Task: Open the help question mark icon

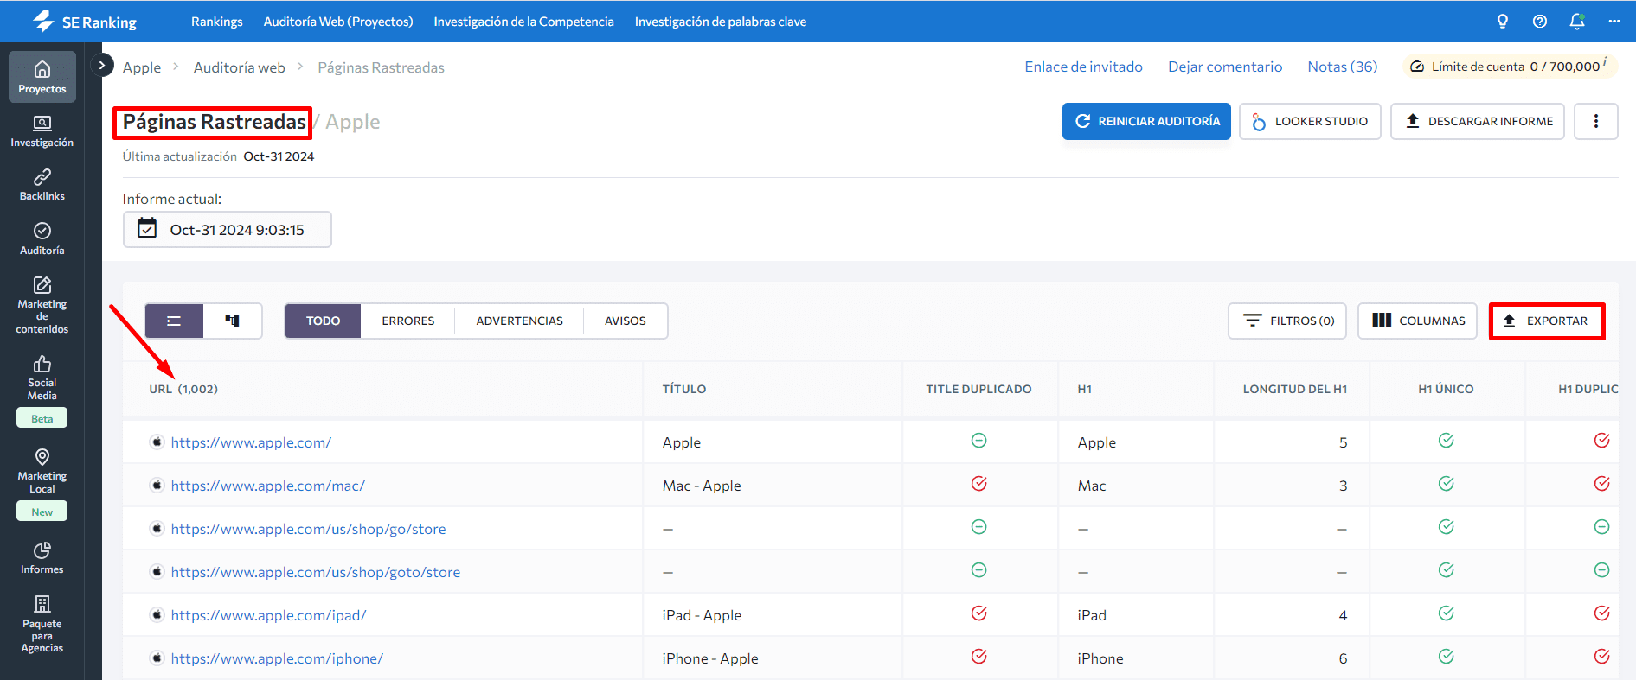Action: [x=1540, y=22]
